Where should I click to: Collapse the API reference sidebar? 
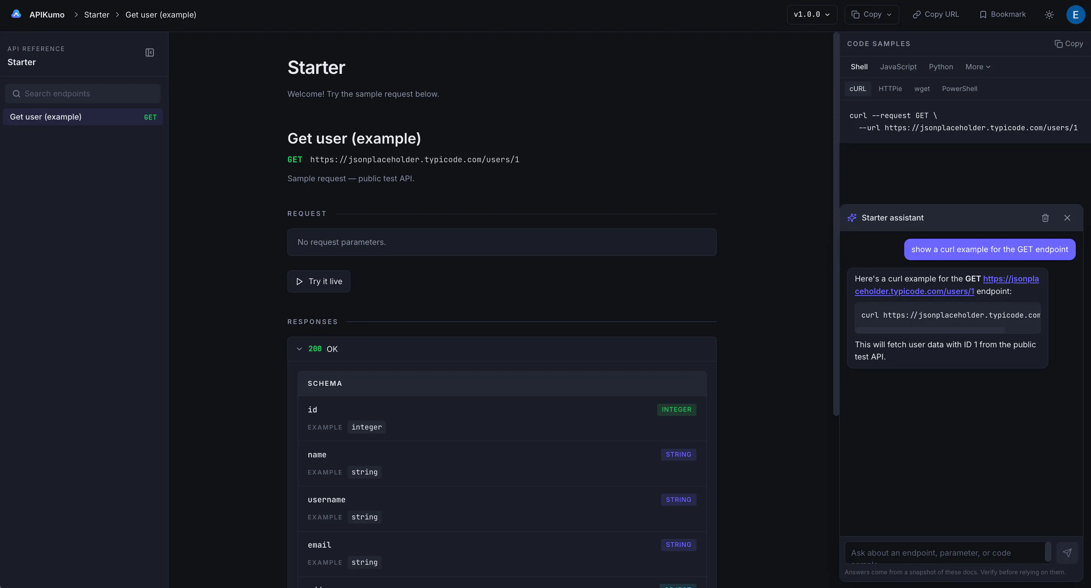(x=149, y=53)
